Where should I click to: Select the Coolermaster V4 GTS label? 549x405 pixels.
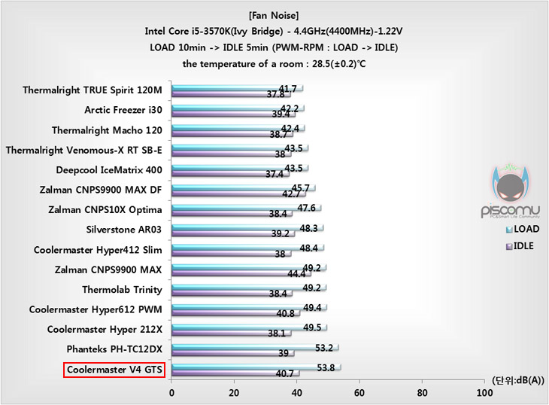[x=114, y=370]
